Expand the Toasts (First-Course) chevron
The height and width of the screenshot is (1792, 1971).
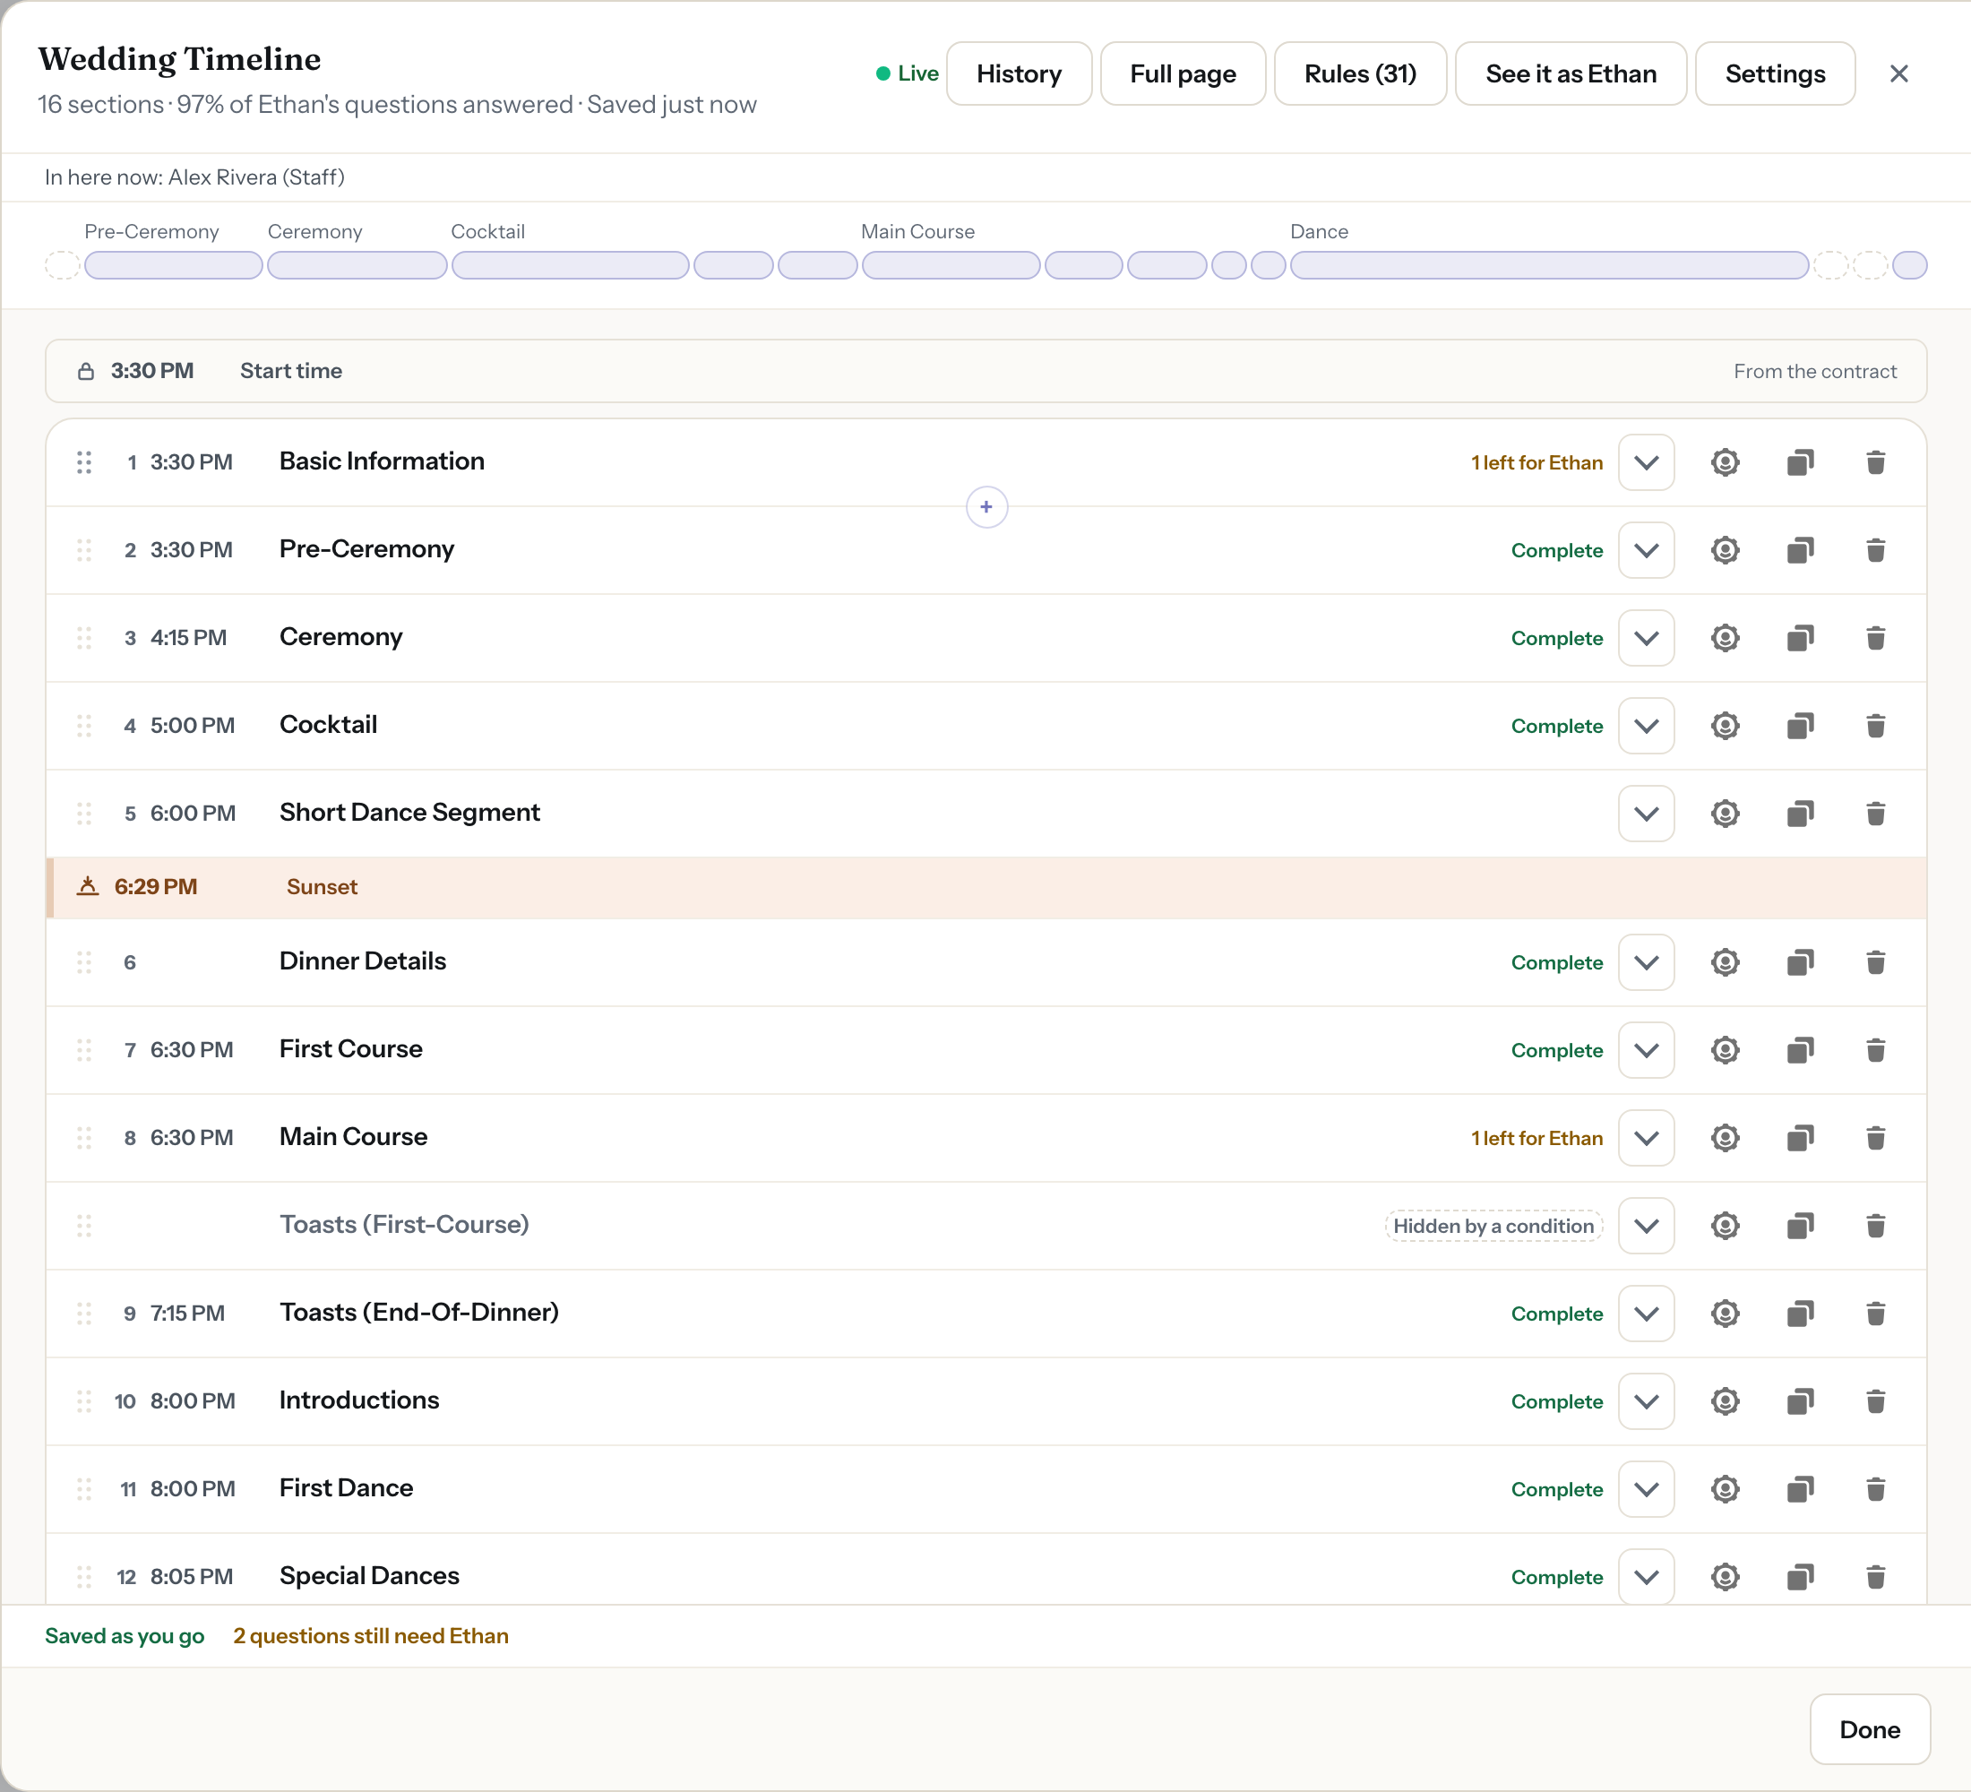click(1646, 1226)
